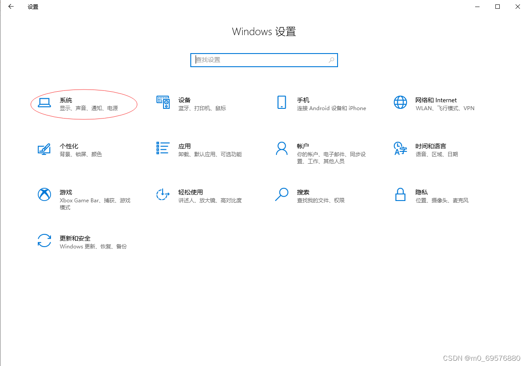Click the Windows 设置 page heading
This screenshot has height=366, width=527.
[x=264, y=32]
